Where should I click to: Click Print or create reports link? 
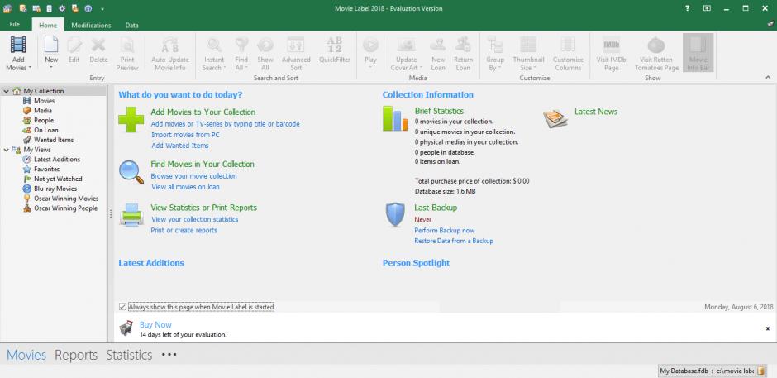184,230
